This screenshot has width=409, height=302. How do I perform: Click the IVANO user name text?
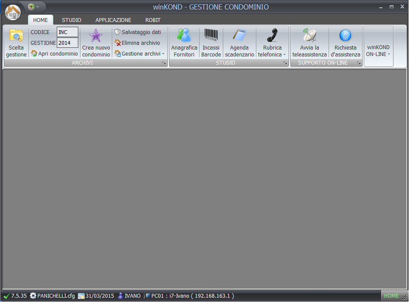(132, 296)
